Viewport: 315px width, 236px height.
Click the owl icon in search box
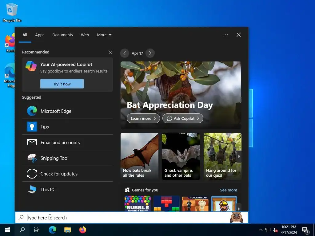click(x=237, y=218)
